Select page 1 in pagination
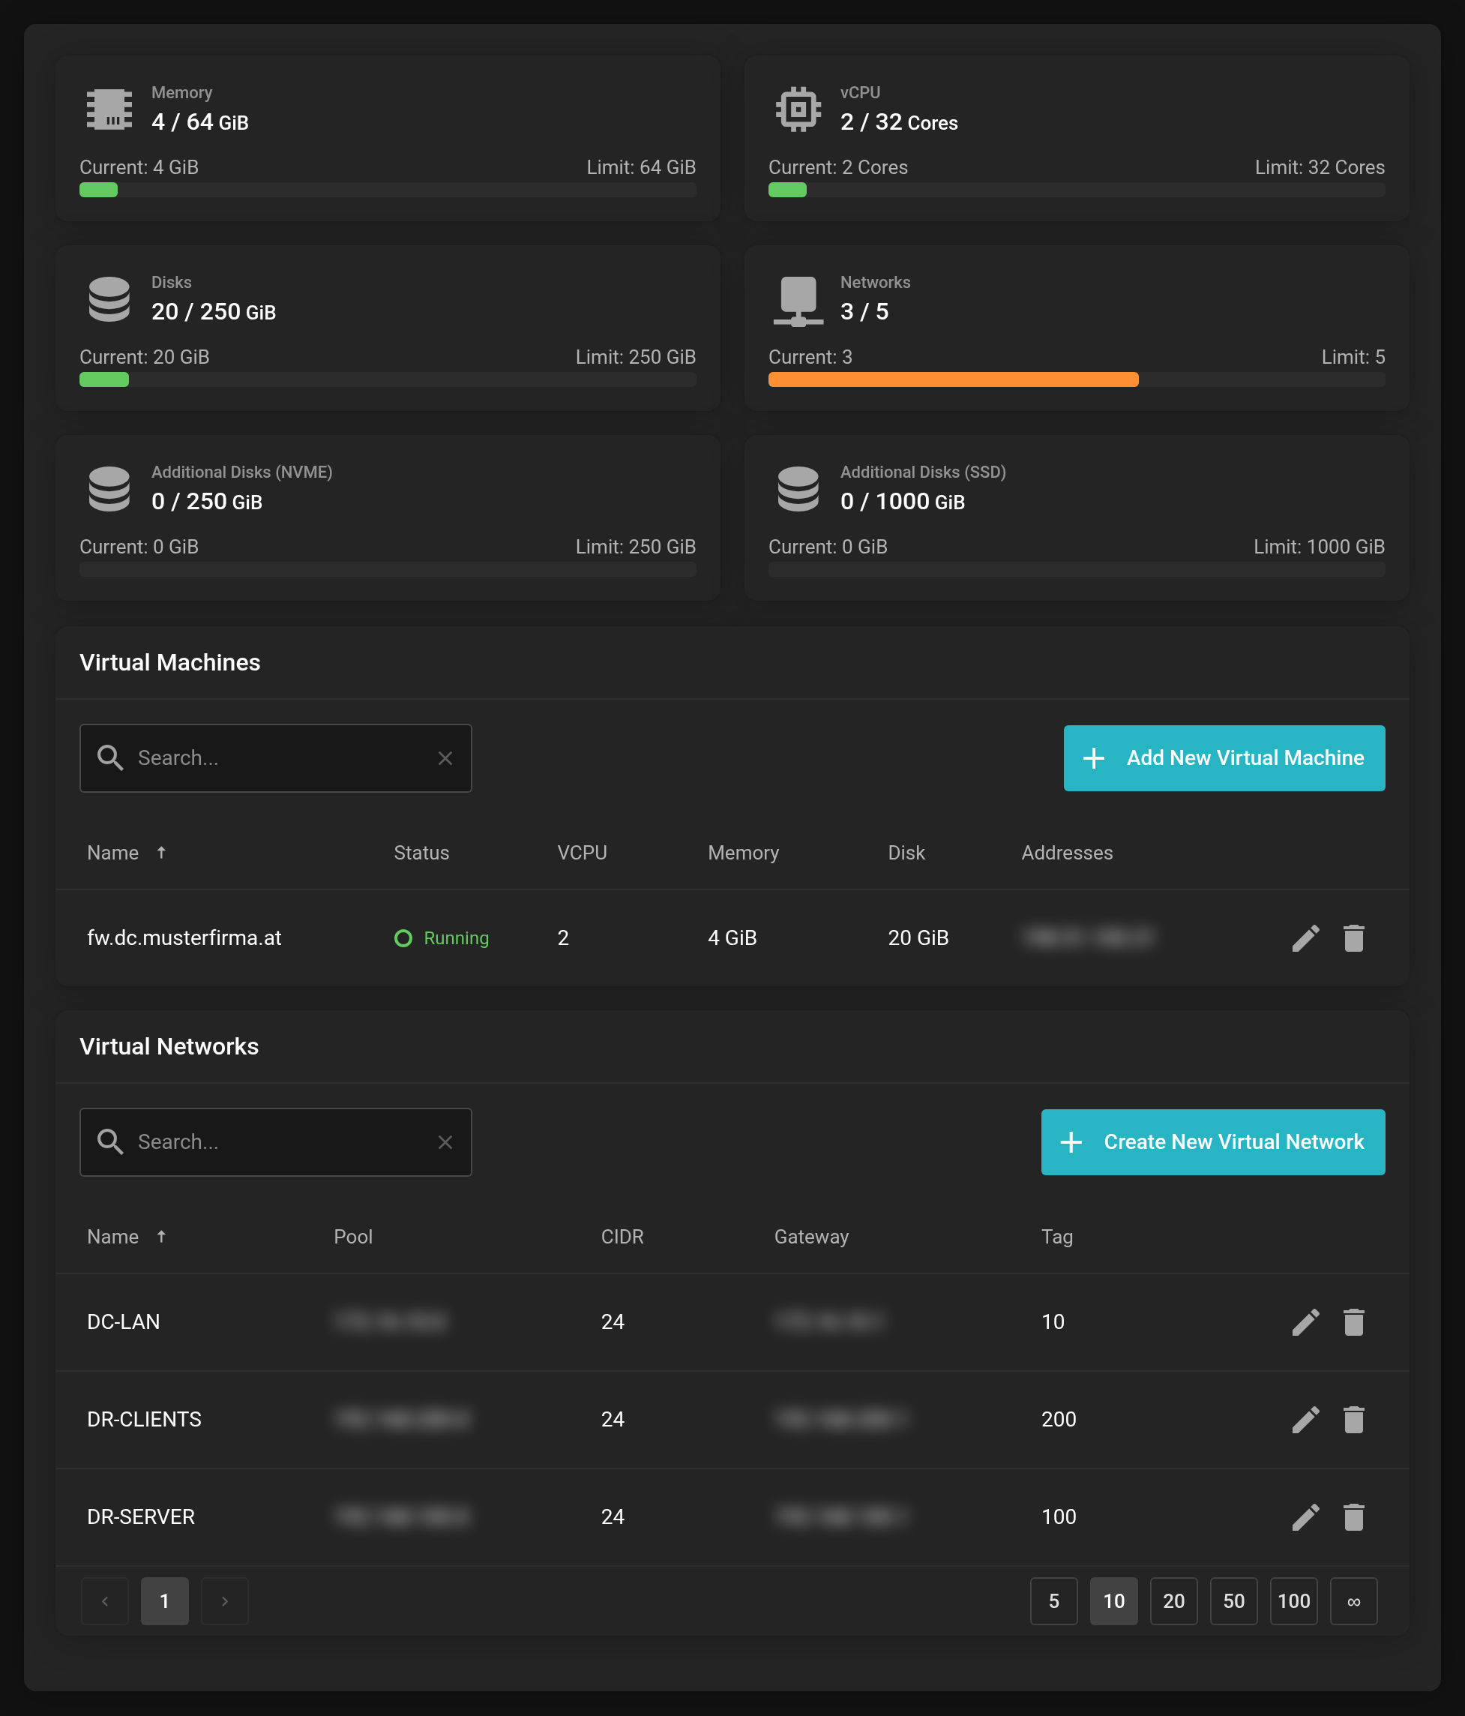1465x1716 pixels. coord(165,1602)
